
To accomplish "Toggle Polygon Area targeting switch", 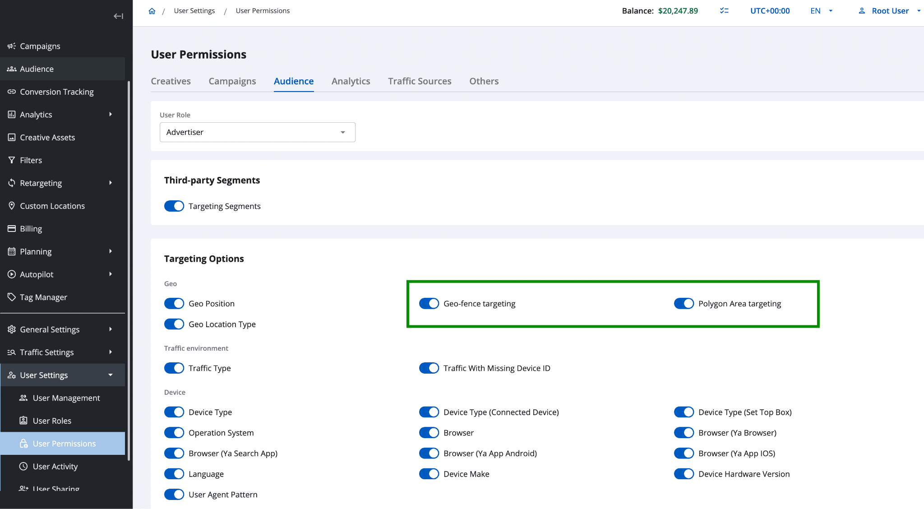I will [684, 304].
